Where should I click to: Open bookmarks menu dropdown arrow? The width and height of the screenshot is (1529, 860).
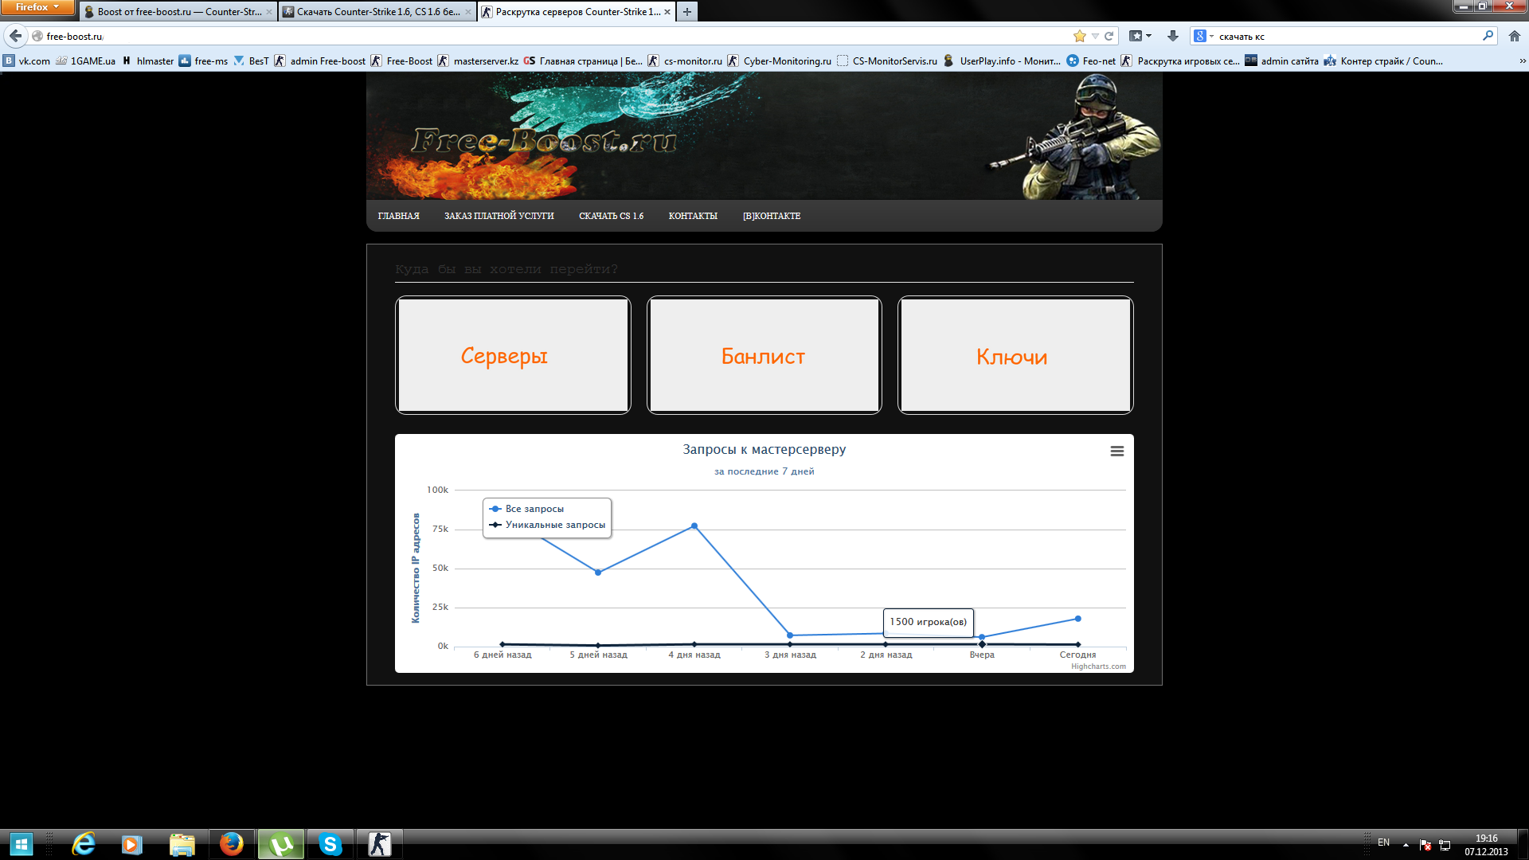tap(1148, 36)
